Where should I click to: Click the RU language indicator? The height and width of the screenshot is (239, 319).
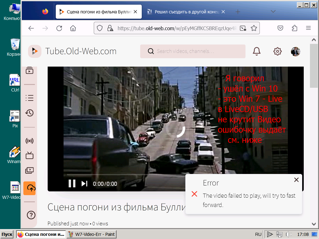click(258, 234)
